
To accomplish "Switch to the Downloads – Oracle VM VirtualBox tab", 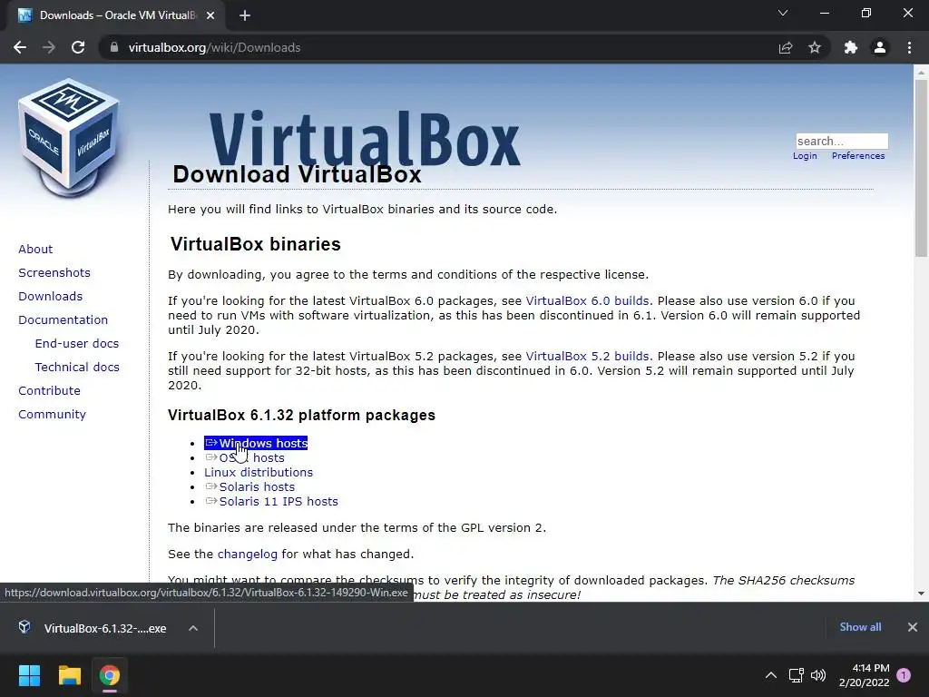I will (x=117, y=15).
